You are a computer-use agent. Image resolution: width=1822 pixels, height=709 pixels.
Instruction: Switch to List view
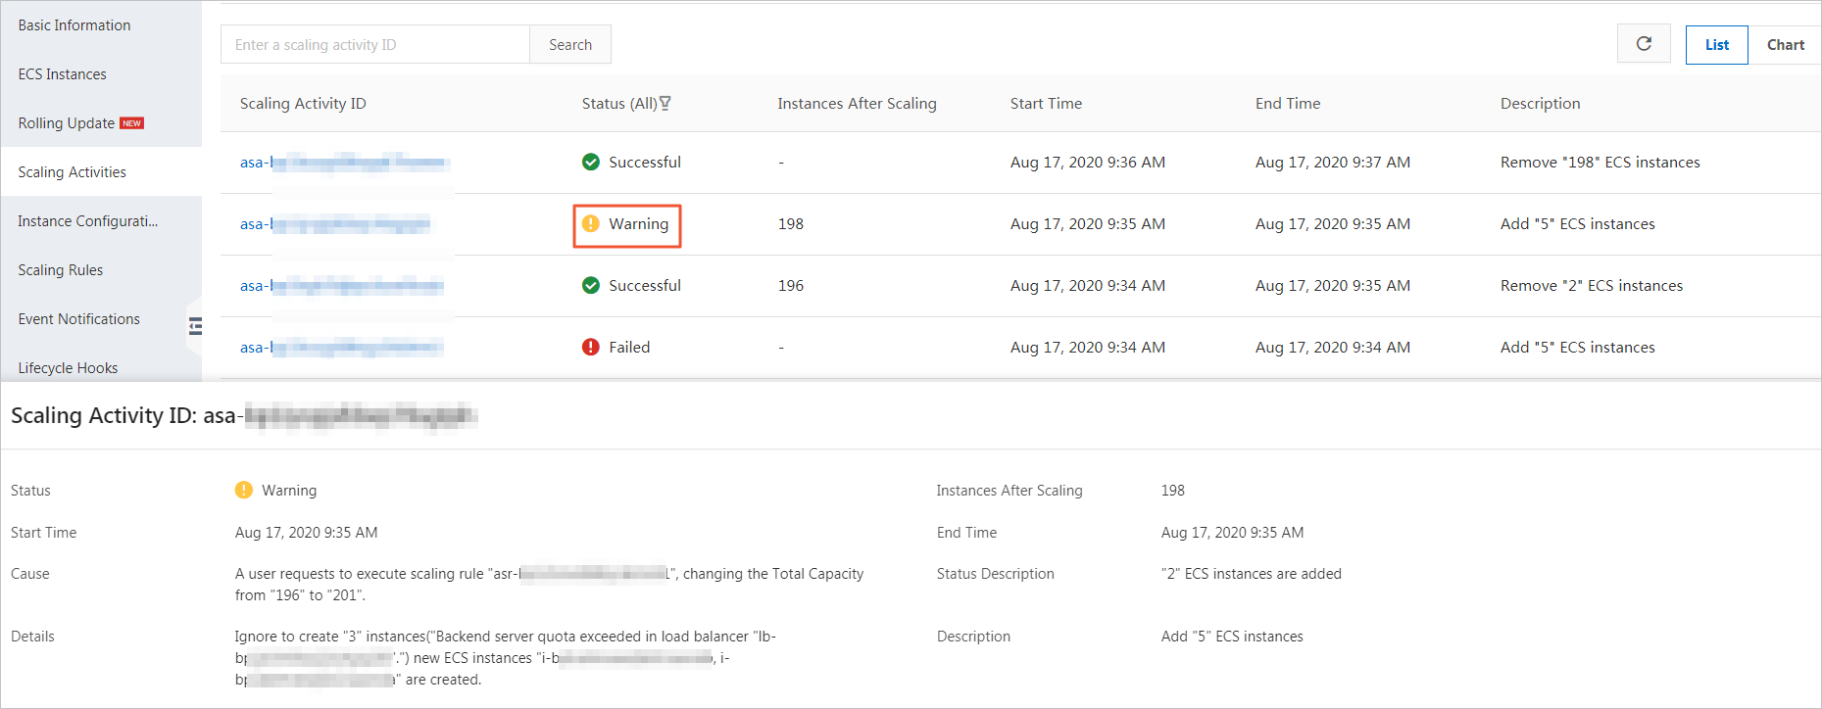1716,45
